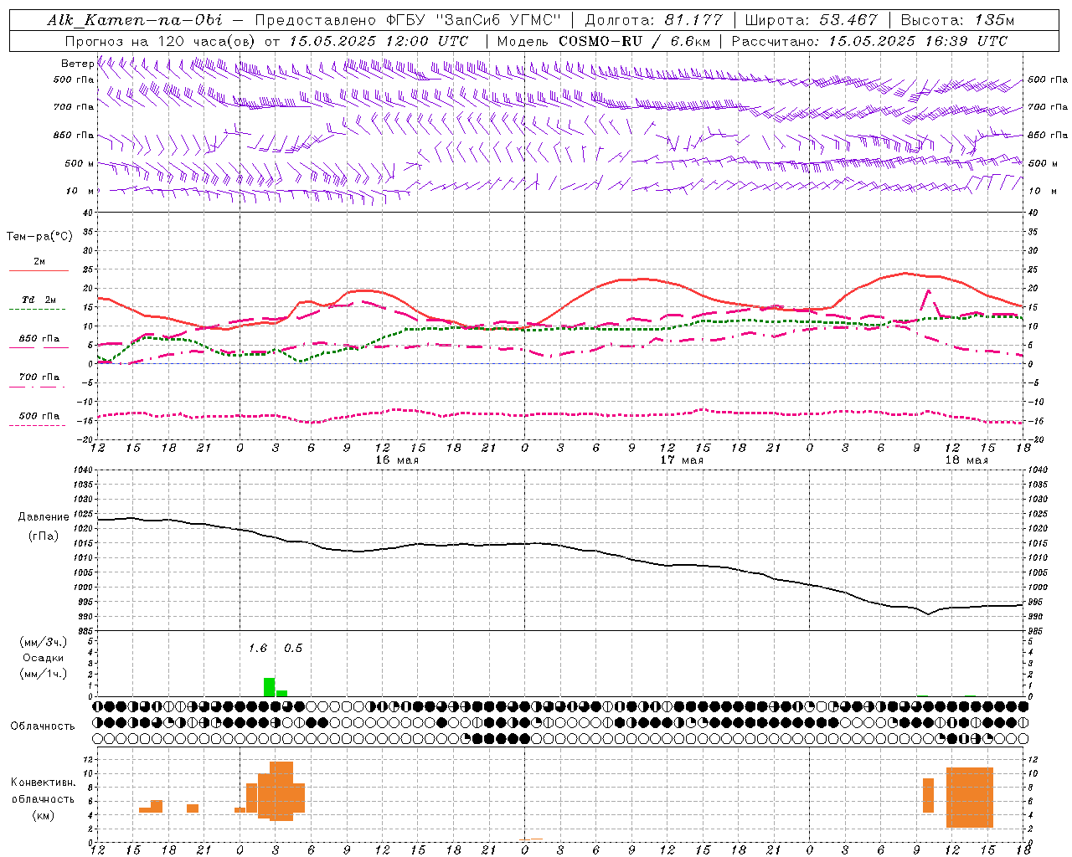
Task: Click the 500 м wind level label at left
Action: pyautogui.click(x=80, y=163)
